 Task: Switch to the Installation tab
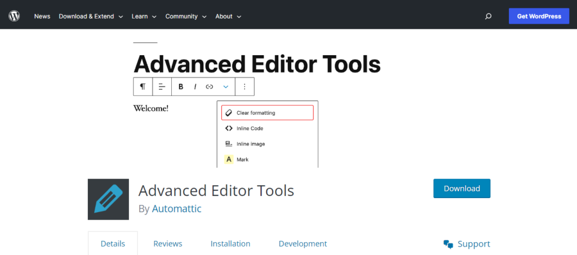[230, 243]
